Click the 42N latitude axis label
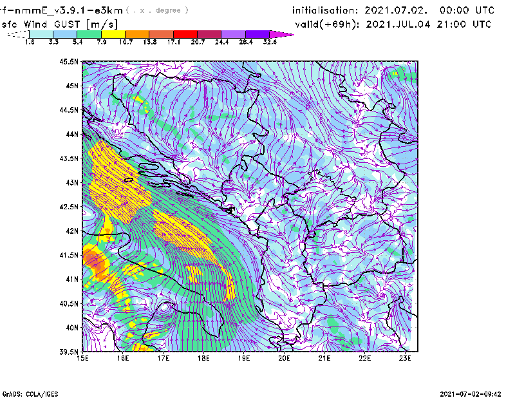515x398 pixels. point(72,231)
